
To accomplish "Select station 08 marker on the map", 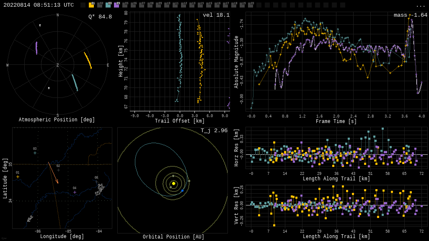I will point(96,181).
